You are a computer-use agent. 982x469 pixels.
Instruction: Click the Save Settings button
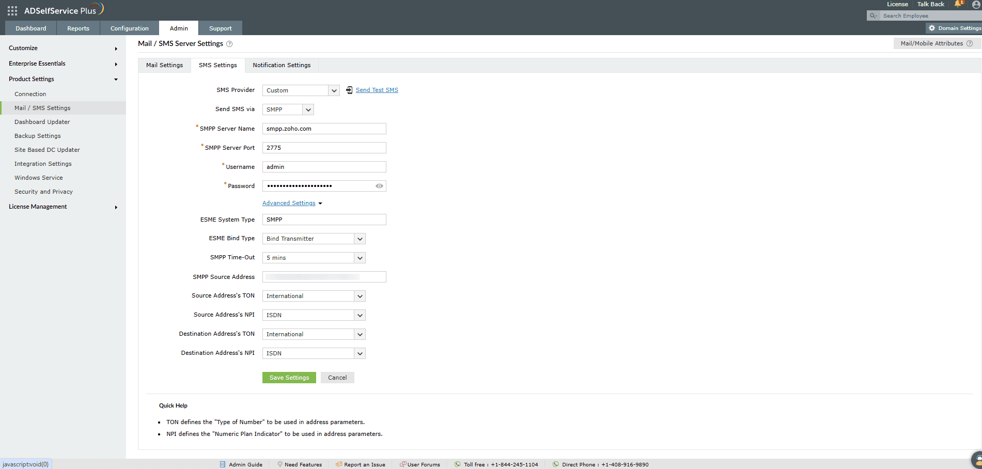tap(289, 377)
